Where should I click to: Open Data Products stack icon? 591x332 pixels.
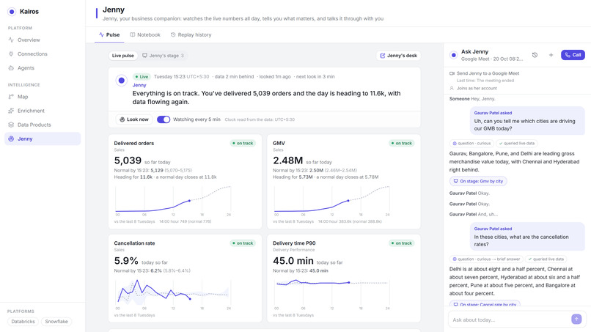[11, 125]
